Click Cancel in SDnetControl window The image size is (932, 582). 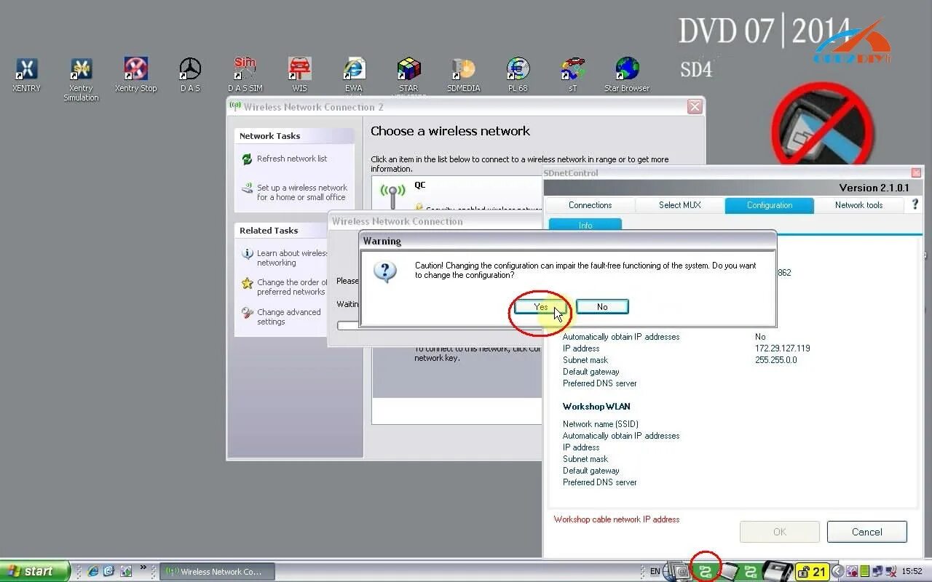[866, 532]
